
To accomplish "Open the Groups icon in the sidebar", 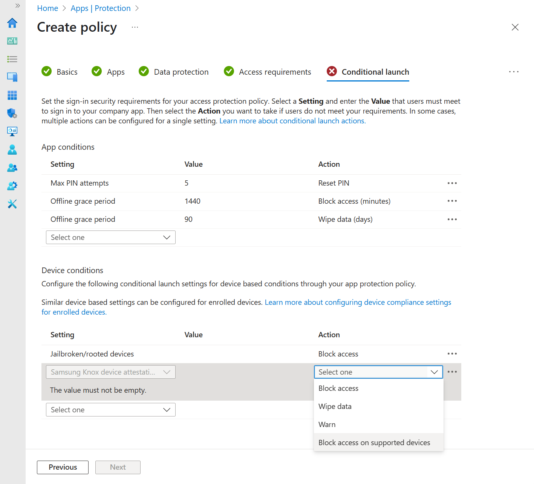I will tap(12, 167).
